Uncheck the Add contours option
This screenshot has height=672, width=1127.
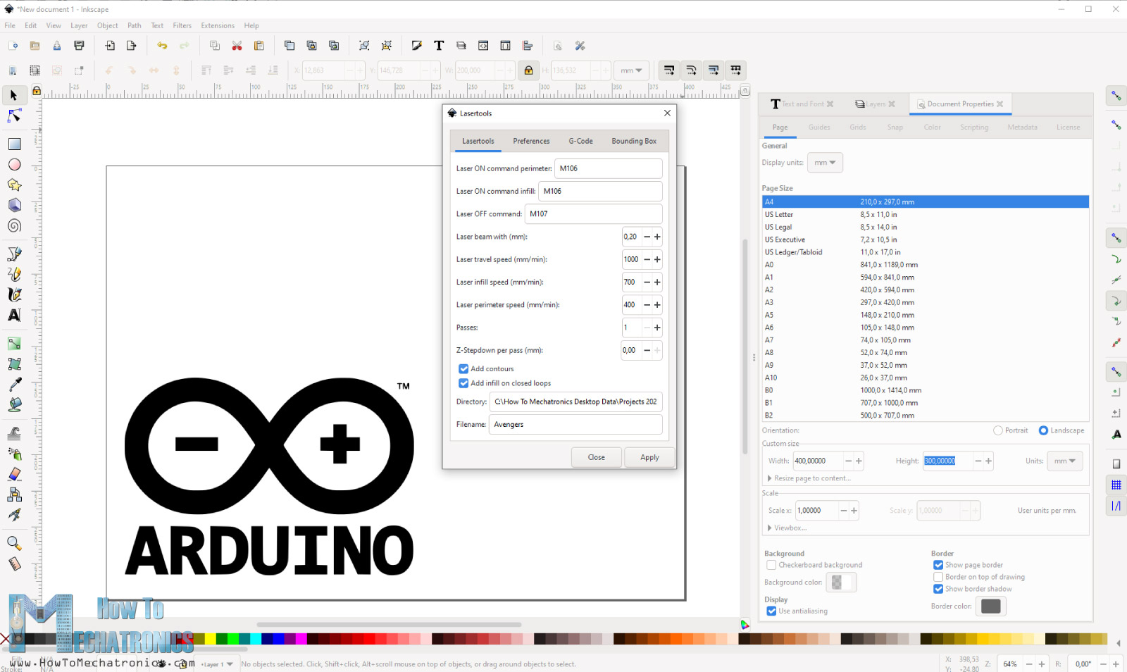463,368
